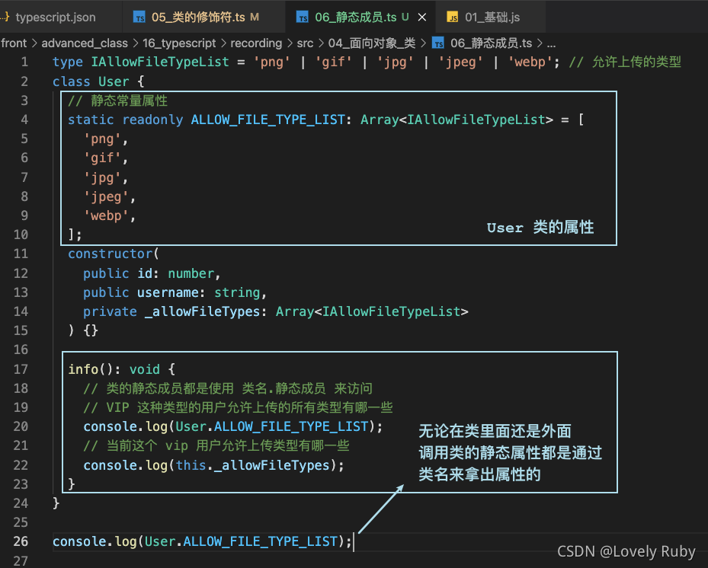Click the comment on line 21
This screenshot has height=568, width=708.
point(216,446)
